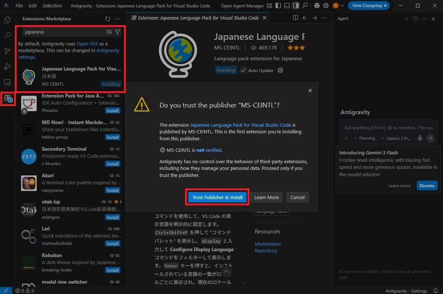Click the japanese extension search field
Viewport: 443px width, 294px height.
coord(62,32)
